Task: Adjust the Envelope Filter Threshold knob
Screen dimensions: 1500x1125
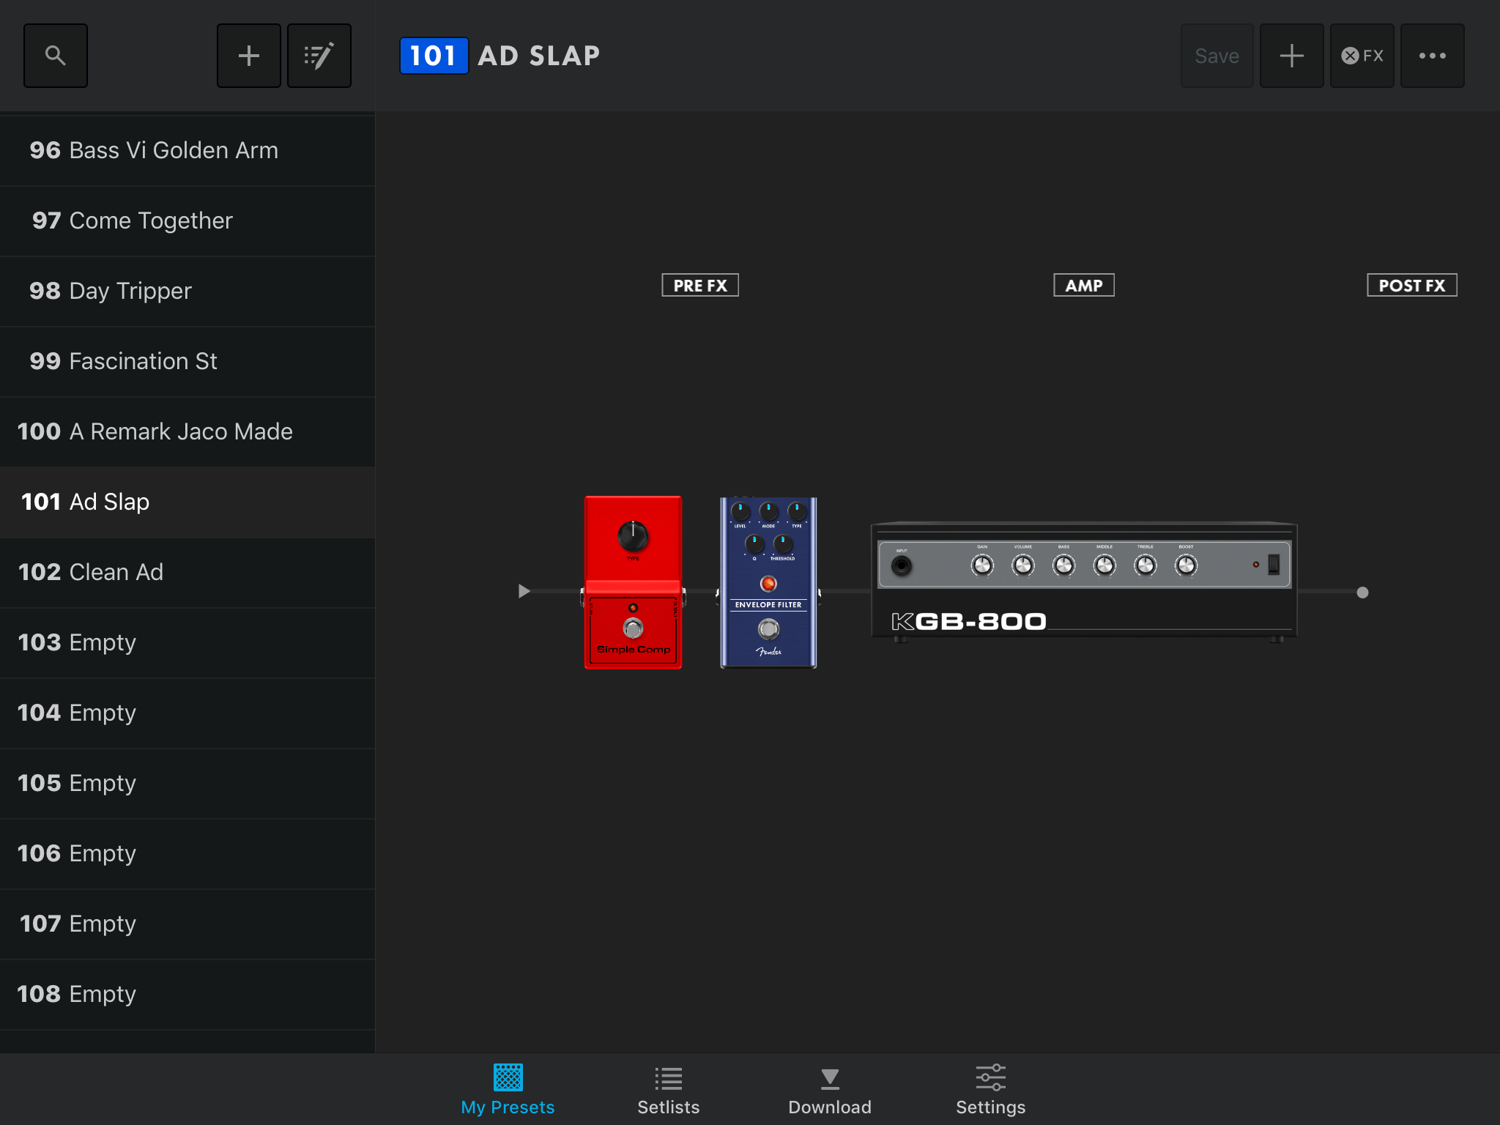Action: (x=783, y=543)
